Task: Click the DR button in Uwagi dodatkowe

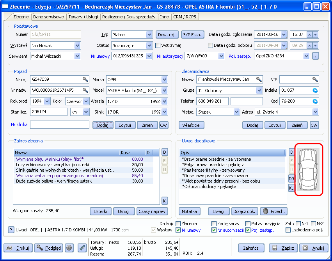Action: click(x=291, y=179)
